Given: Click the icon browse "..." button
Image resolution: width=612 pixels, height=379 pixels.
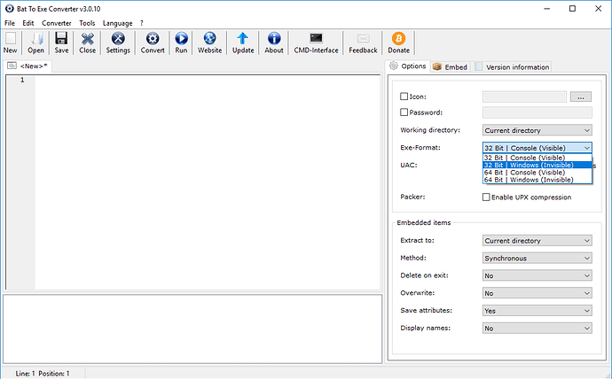Looking at the screenshot, I should click(x=580, y=97).
